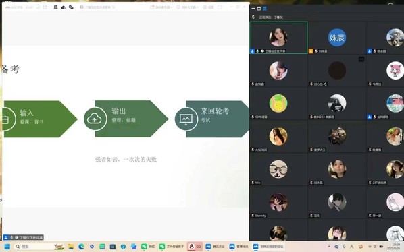Open the more options button on the dark avatar tile
Screen dimensions: 404x252
(x=361, y=59)
